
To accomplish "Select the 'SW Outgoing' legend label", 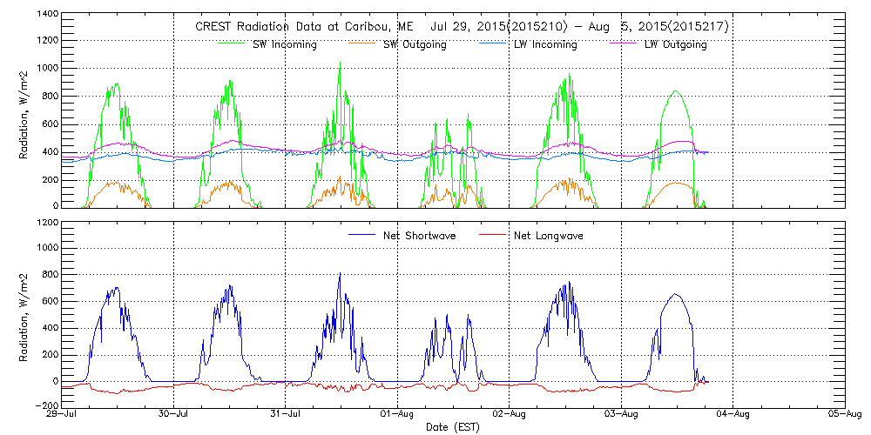I will [415, 44].
